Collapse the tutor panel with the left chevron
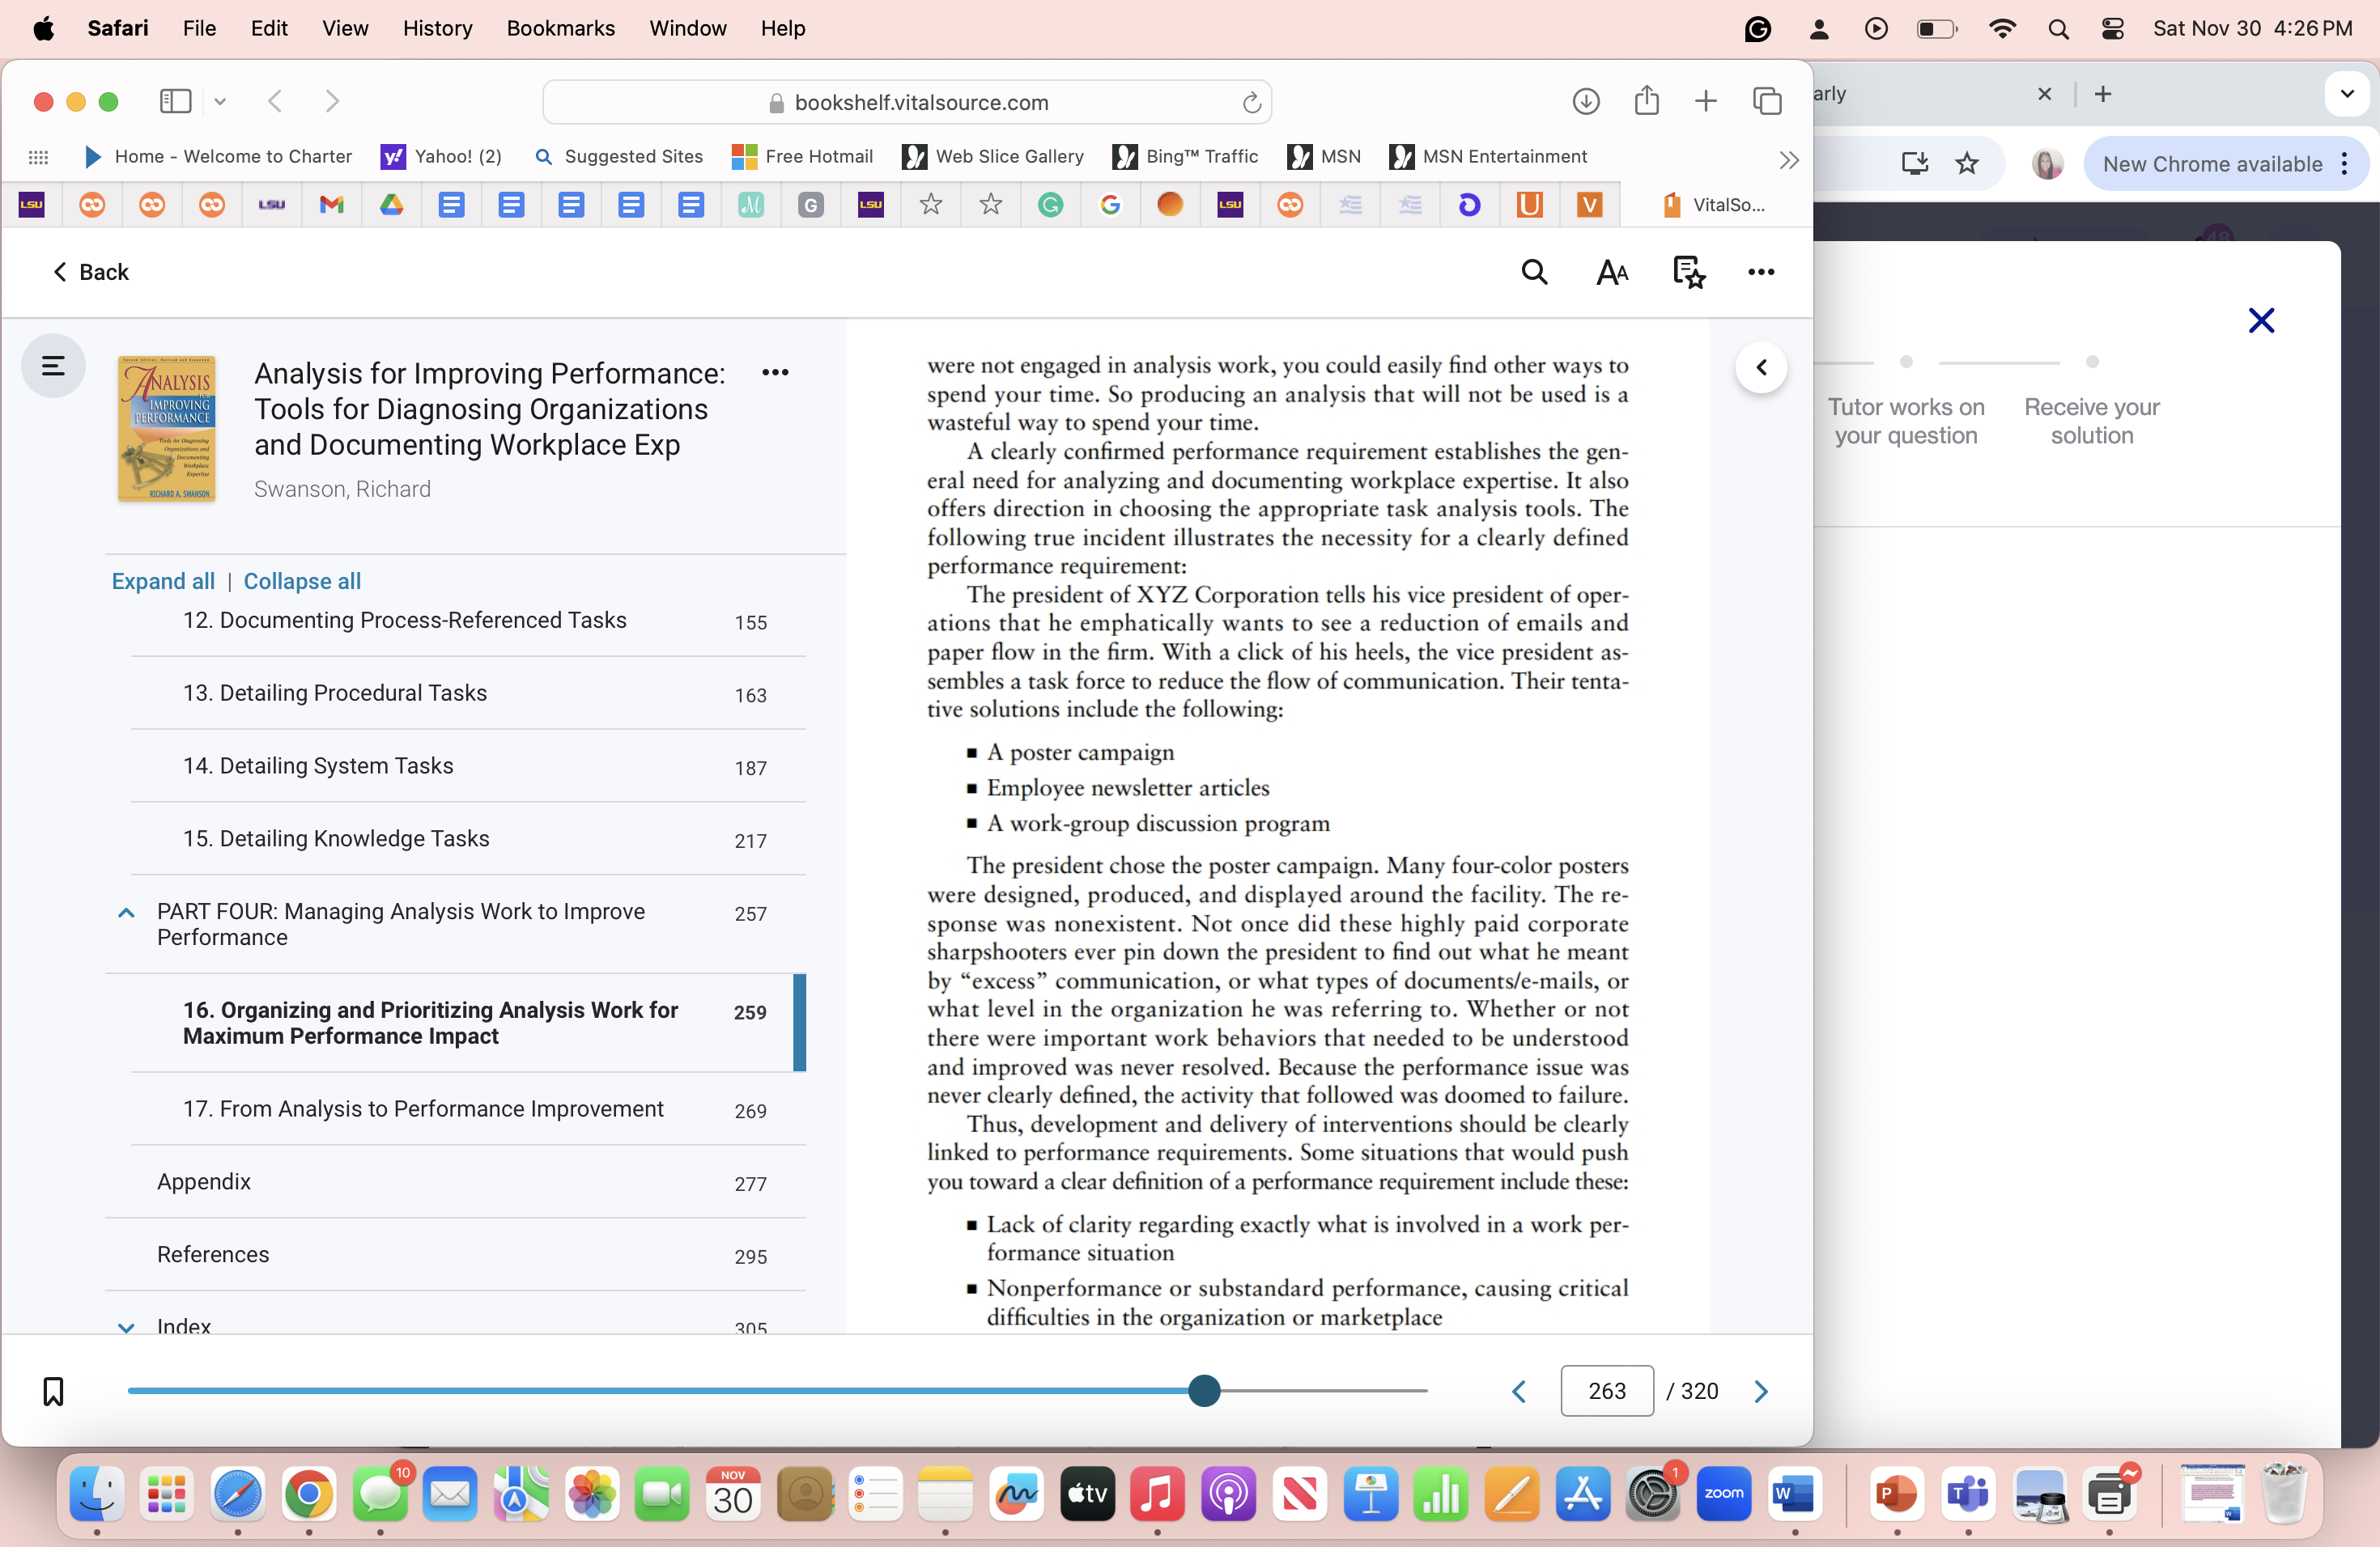 1761,367
